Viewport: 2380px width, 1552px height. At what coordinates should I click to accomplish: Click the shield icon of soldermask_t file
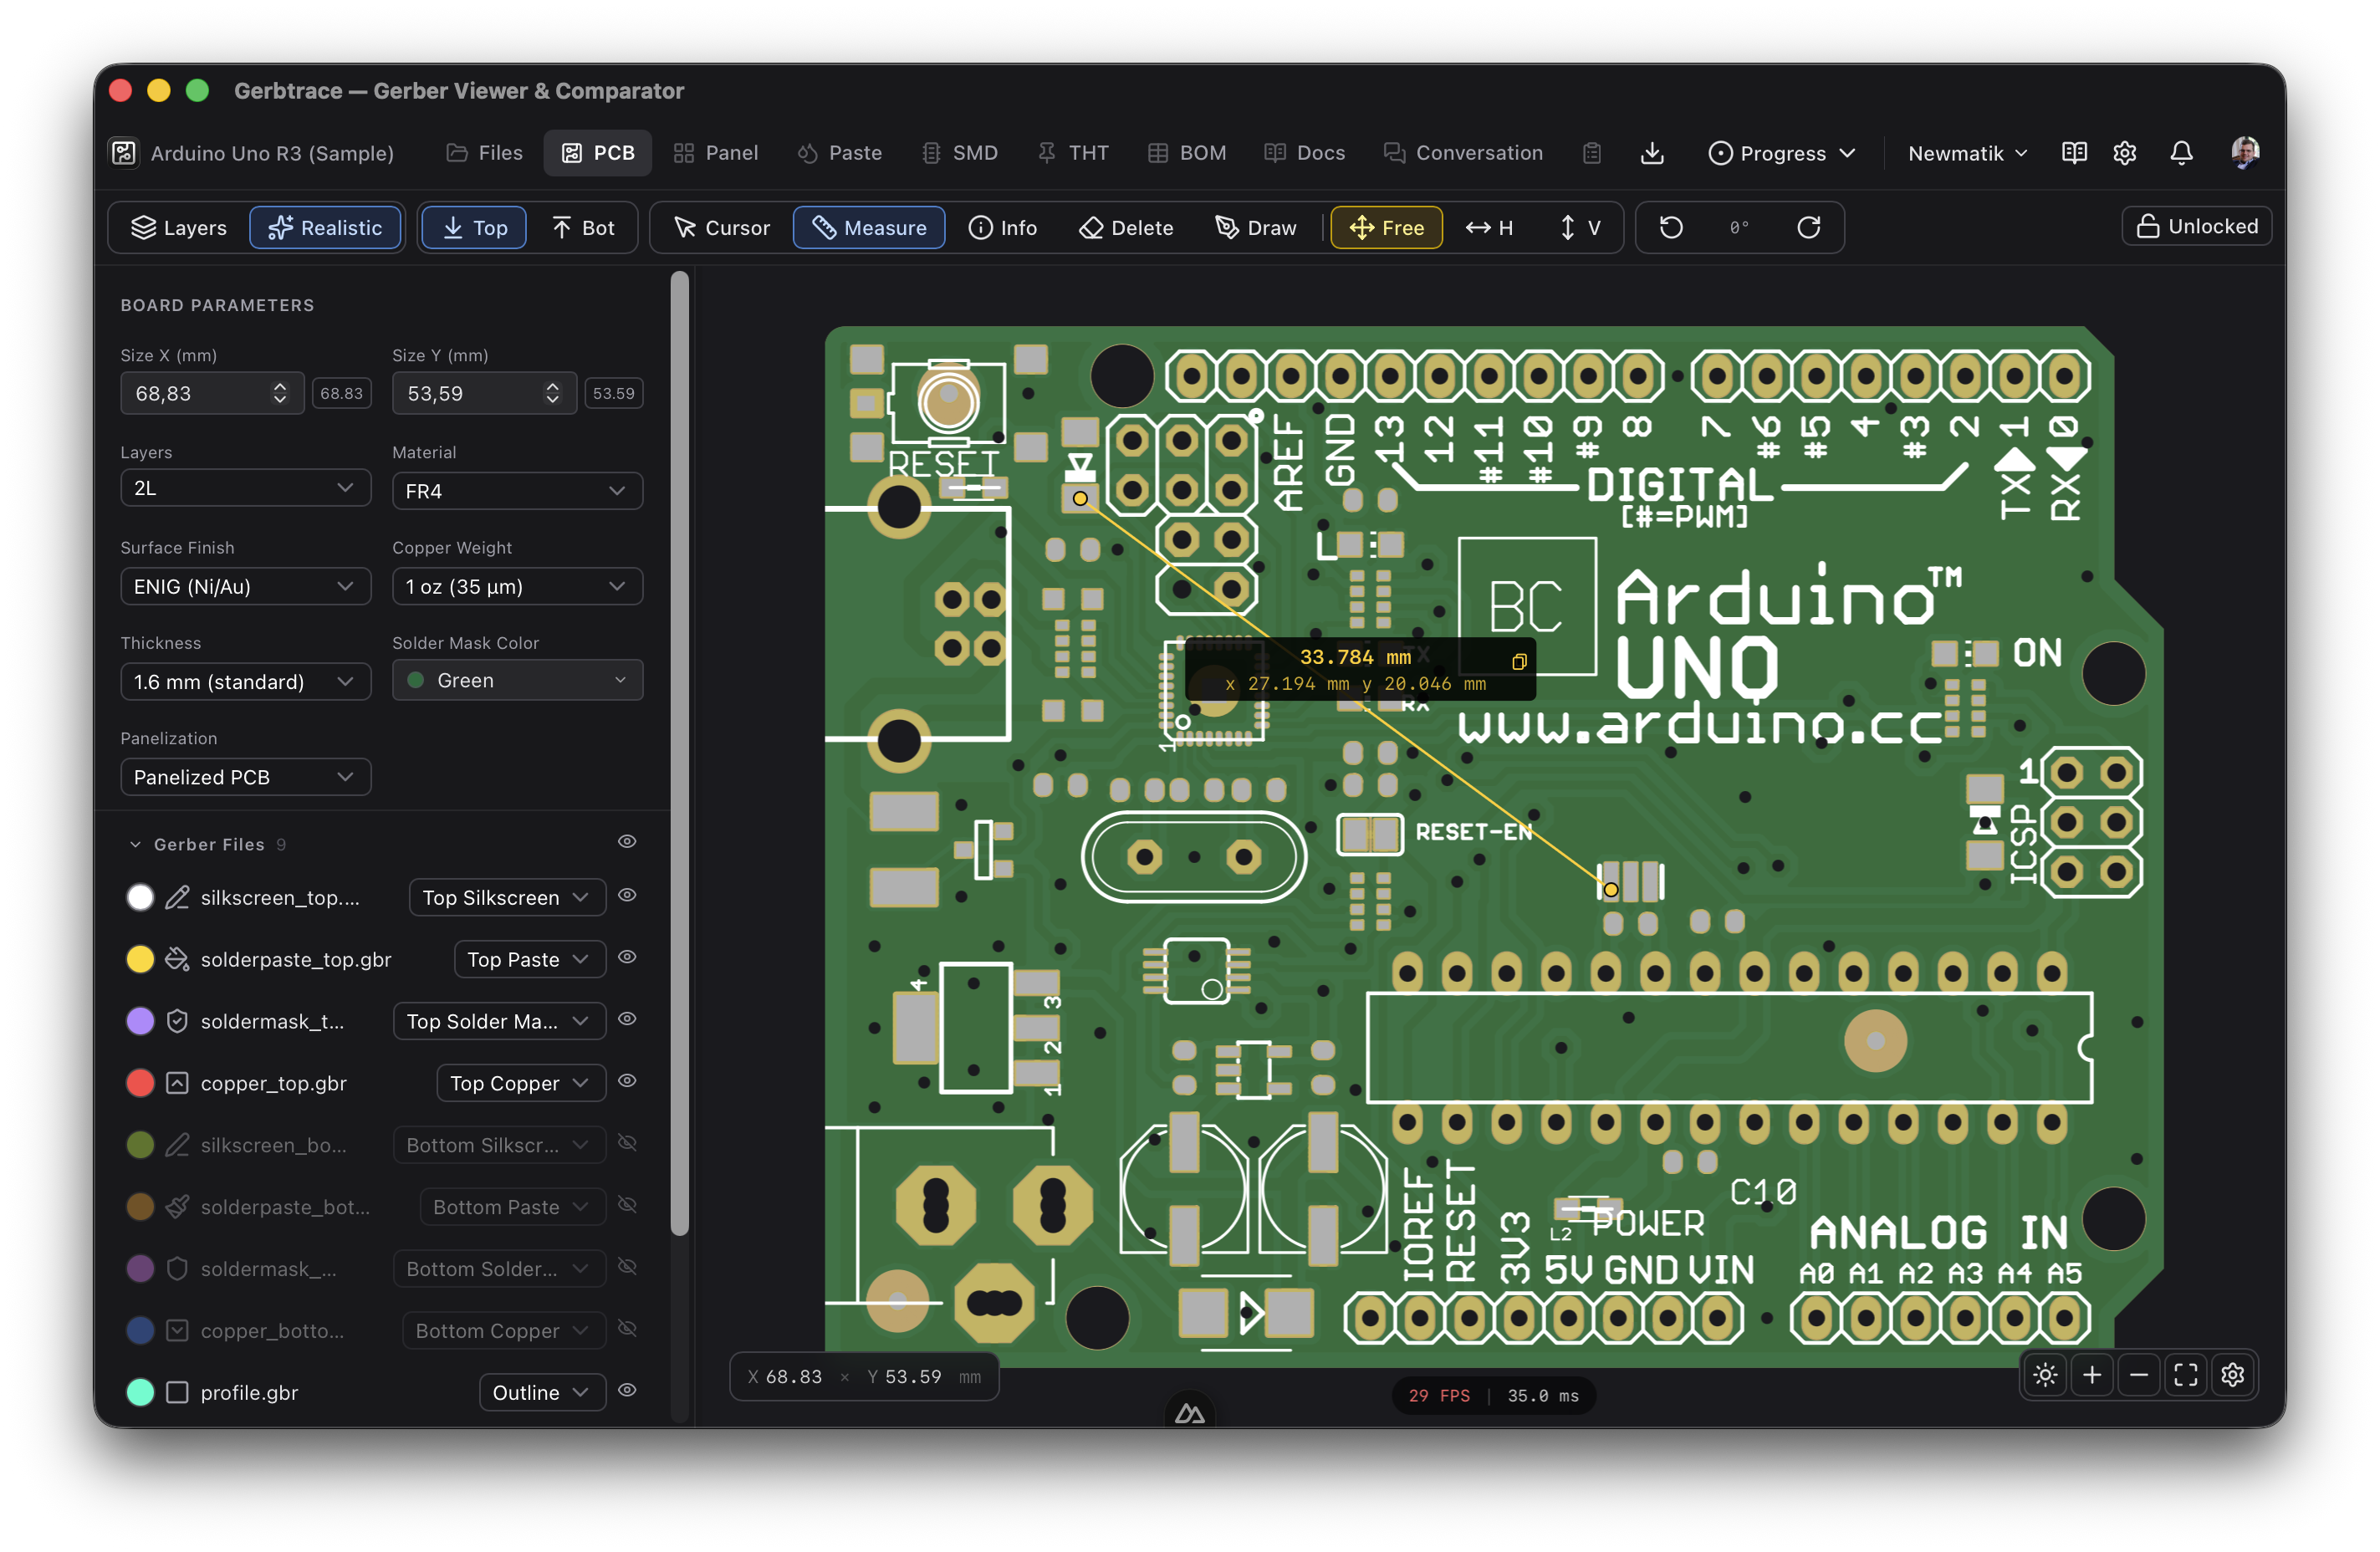click(x=177, y=1022)
